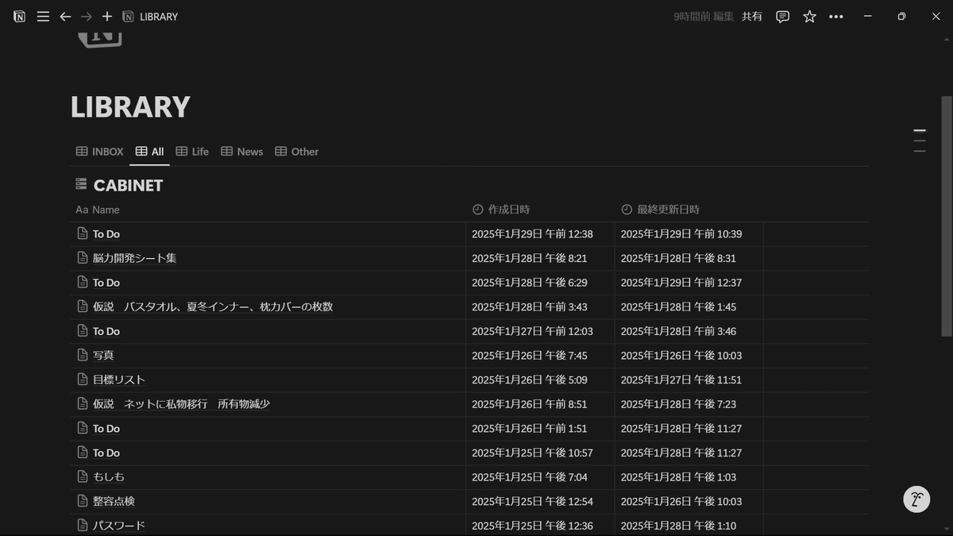Open the To Do page created 午前 12:38
Viewport: 953px width, 536px height.
pyautogui.click(x=106, y=234)
